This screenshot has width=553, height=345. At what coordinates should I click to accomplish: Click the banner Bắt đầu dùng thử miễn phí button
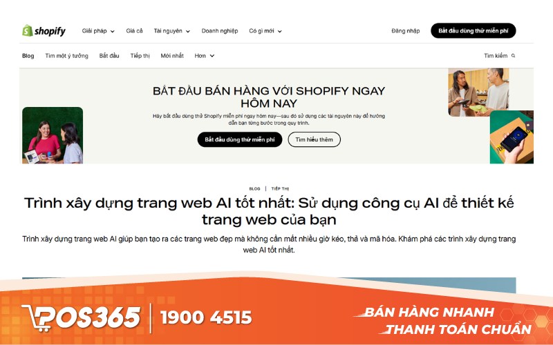coord(240,139)
